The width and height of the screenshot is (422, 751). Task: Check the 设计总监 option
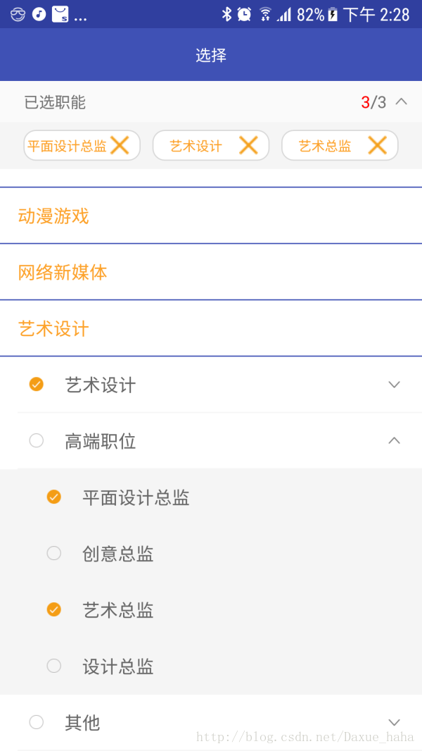coord(54,666)
